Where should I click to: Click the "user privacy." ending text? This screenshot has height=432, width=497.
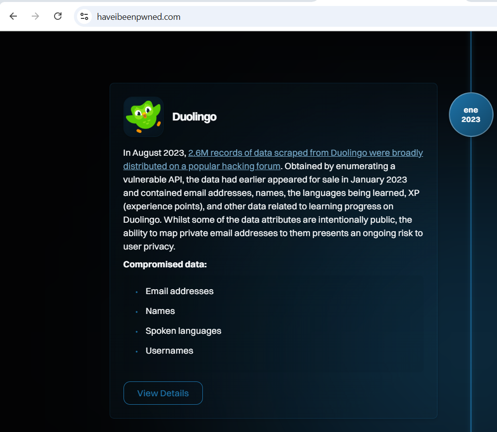pos(149,247)
